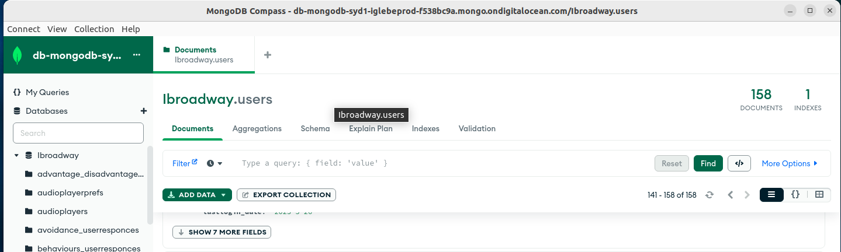Viewport: 841px width, 252px height.
Task: Go to next page of documents
Action: pos(747,195)
